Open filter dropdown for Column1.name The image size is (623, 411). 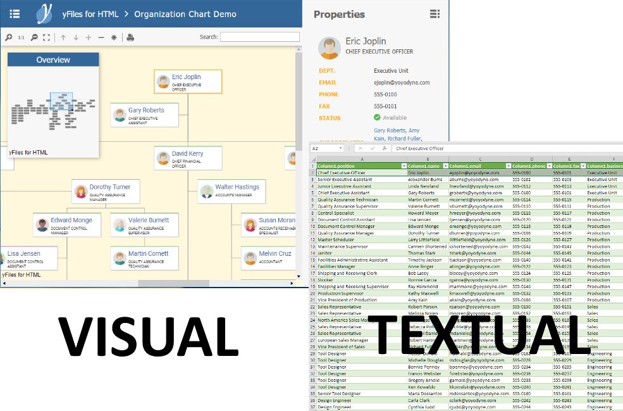[445, 166]
